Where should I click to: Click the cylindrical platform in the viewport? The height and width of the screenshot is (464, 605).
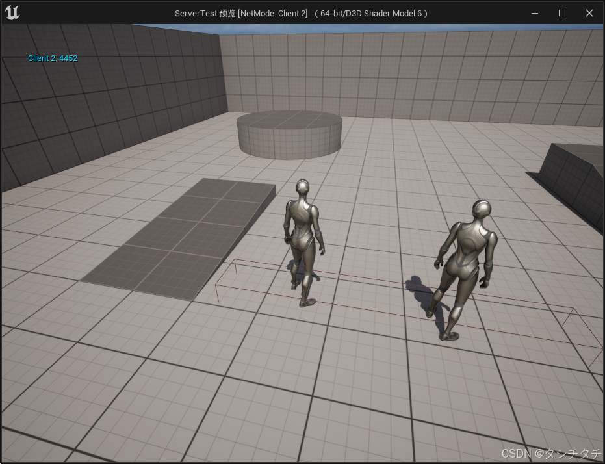(x=289, y=135)
